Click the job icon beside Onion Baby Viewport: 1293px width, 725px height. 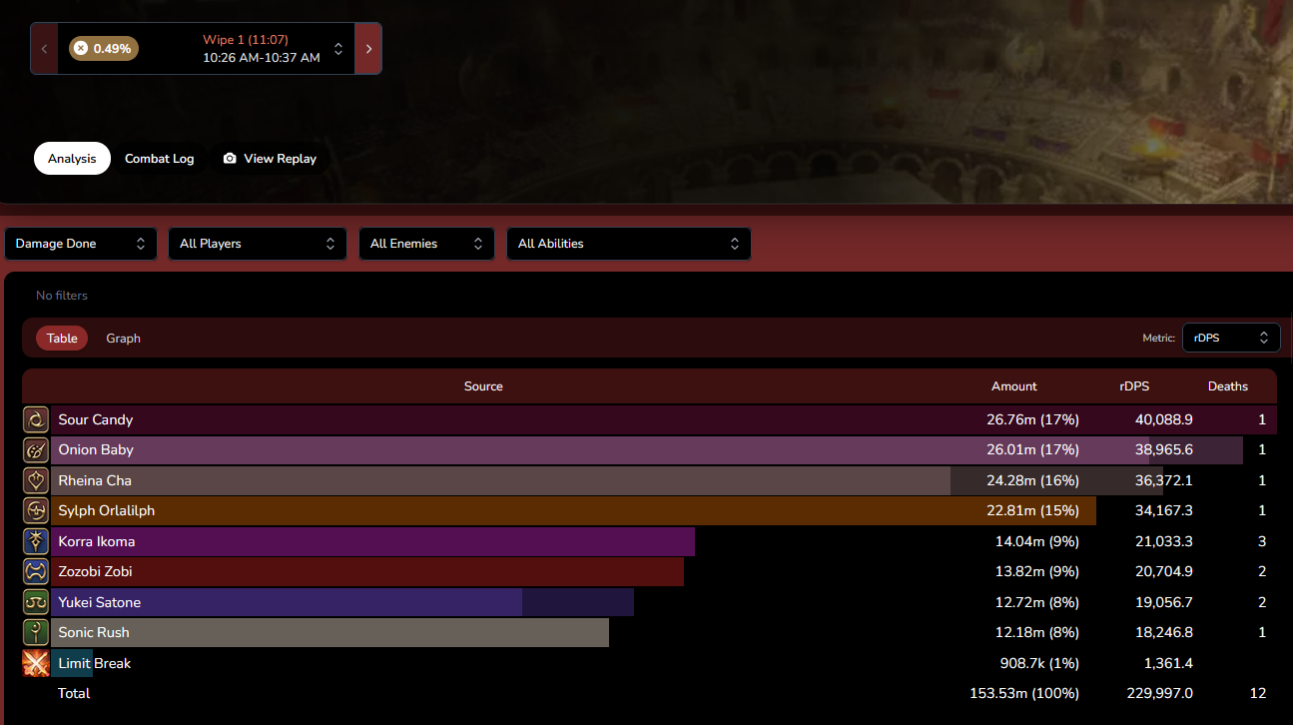point(36,450)
